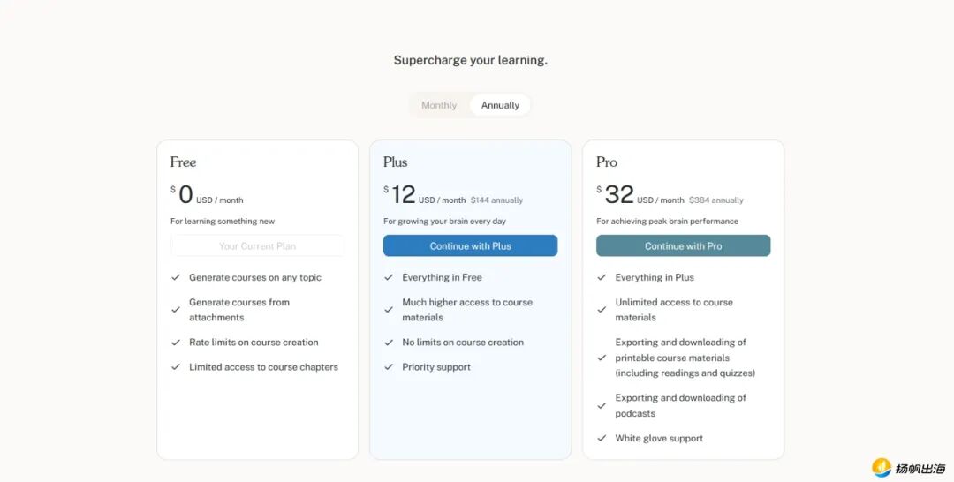This screenshot has width=954, height=482.
Task: Select the Annually billing option
Action: coord(500,106)
